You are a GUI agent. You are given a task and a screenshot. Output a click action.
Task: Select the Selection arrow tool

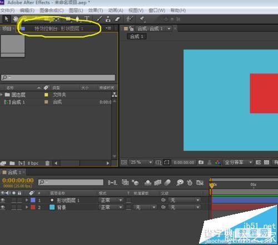click(x=6, y=19)
